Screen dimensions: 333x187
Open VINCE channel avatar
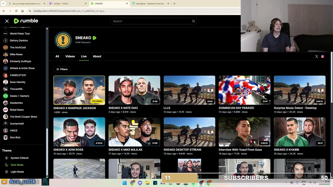pyautogui.click(x=5, y=131)
